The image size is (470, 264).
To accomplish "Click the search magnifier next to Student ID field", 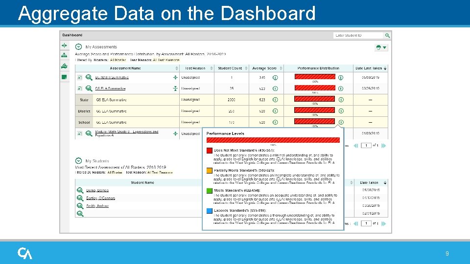I will click(387, 36).
